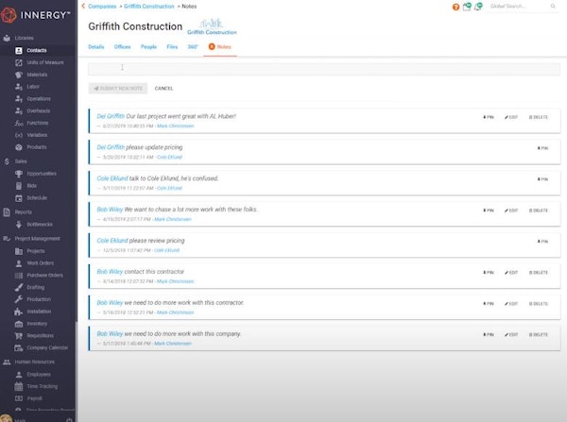Click the Cancel button
This screenshot has height=422, width=567.
[163, 88]
